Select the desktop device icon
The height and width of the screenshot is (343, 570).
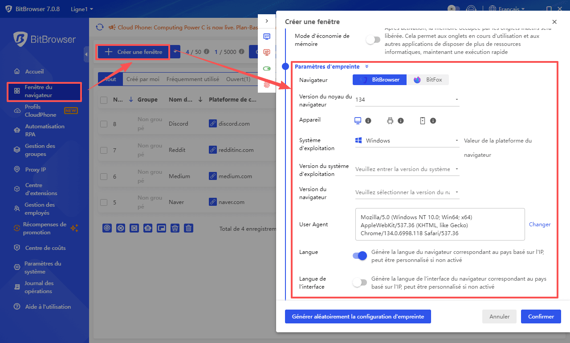357,121
